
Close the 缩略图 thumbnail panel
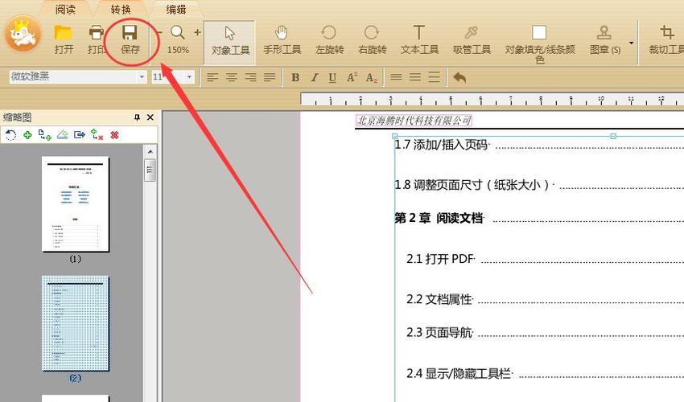click(x=150, y=117)
